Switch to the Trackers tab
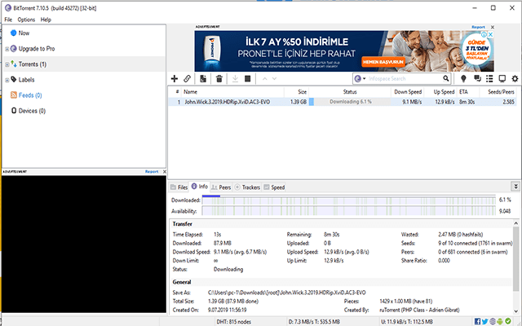The image size is (522, 326). (247, 187)
